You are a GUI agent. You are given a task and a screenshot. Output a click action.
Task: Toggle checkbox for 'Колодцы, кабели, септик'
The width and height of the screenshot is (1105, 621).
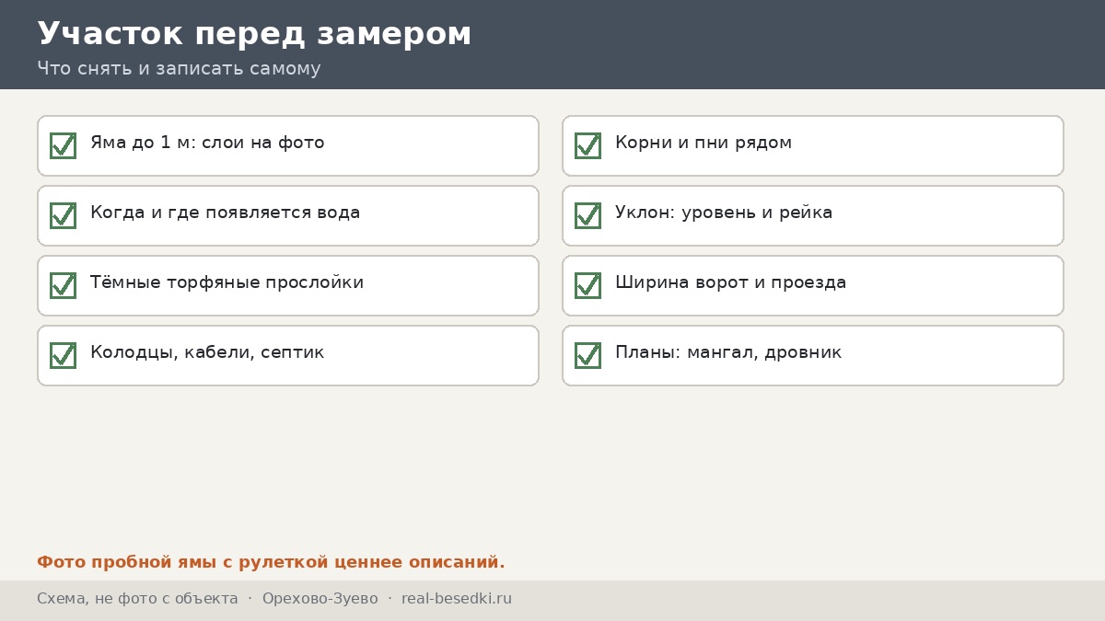pos(63,355)
